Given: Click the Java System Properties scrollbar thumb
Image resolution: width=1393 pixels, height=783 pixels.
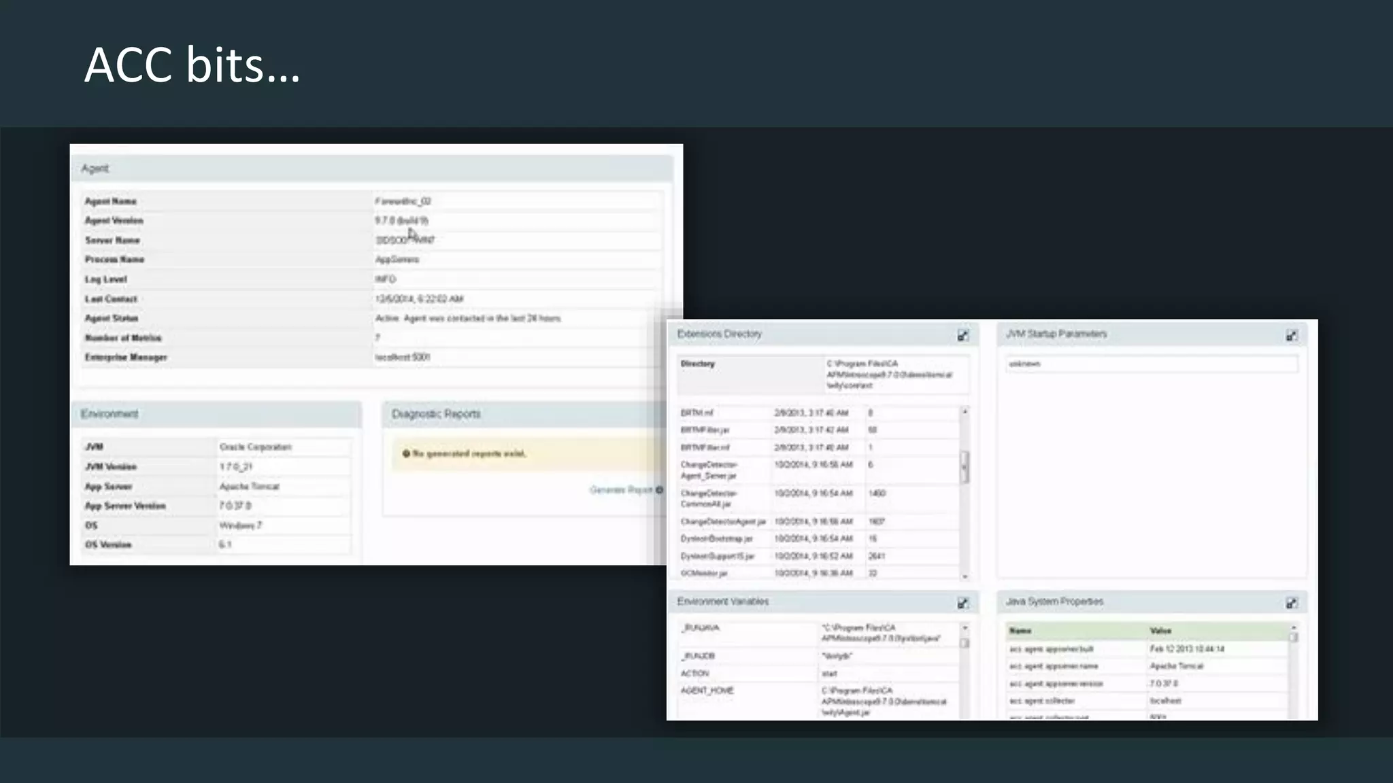Looking at the screenshot, I should point(1293,638).
